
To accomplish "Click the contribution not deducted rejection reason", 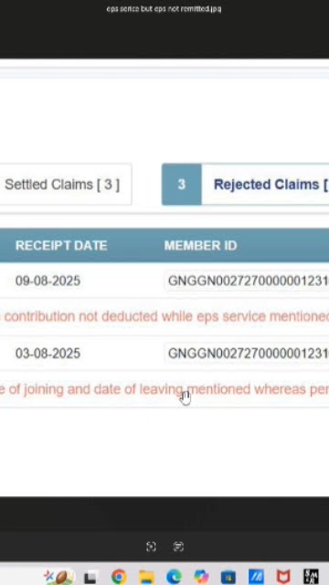I will [x=164, y=316].
